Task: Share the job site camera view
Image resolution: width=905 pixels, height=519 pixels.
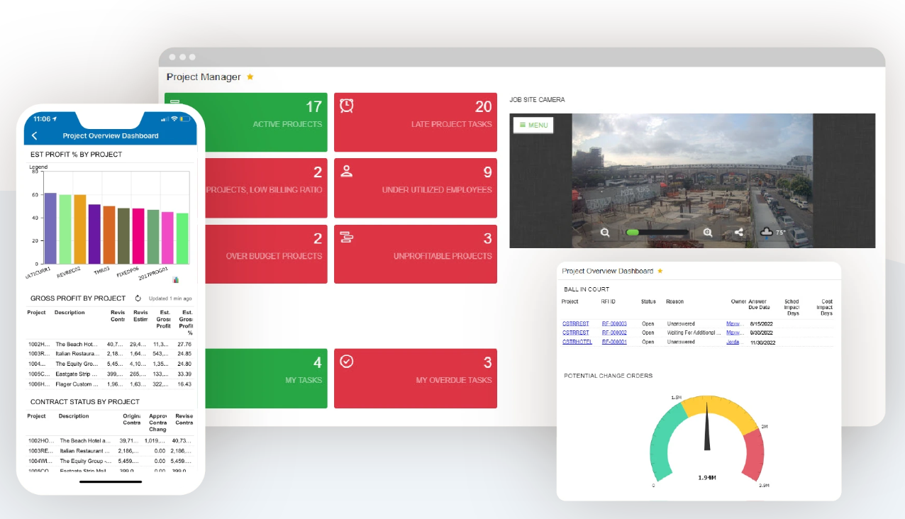Action: [x=739, y=232]
